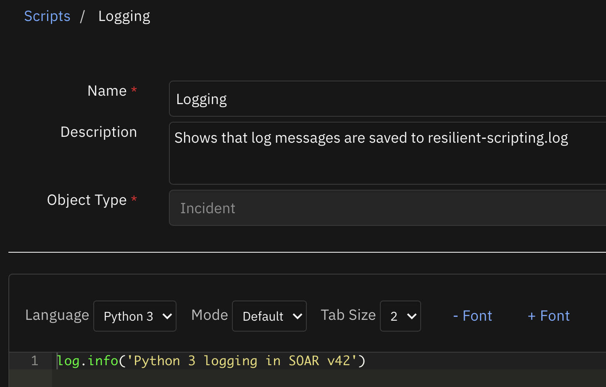
Task: Click the chevron arrow of the Mode select
Action: point(298,316)
